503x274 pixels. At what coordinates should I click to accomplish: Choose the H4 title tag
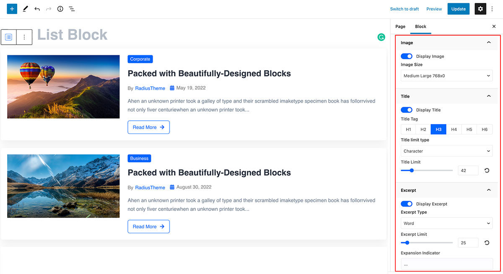click(454, 129)
